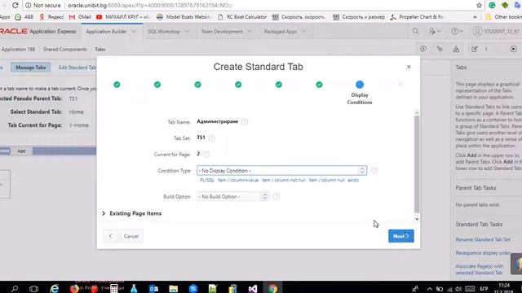Select the Edit Standard Tabs tab
The image size is (522, 293).
click(x=77, y=68)
